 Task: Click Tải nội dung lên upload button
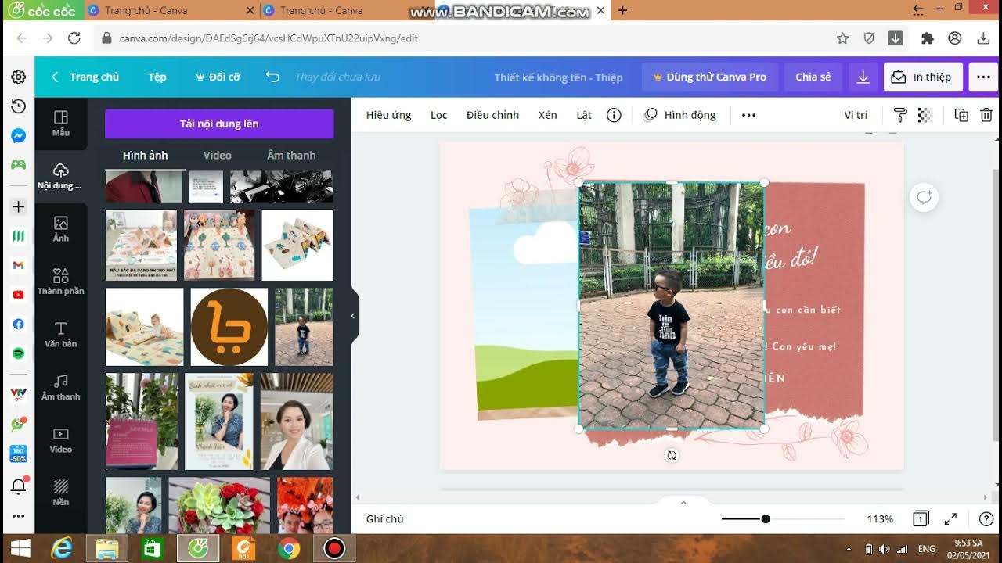point(219,124)
